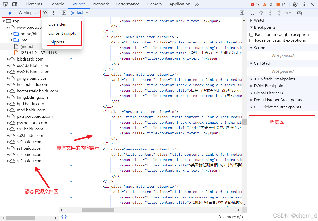Pretty print the source with braces icon
Viewport: 318px width, 221px height.
[64, 217]
